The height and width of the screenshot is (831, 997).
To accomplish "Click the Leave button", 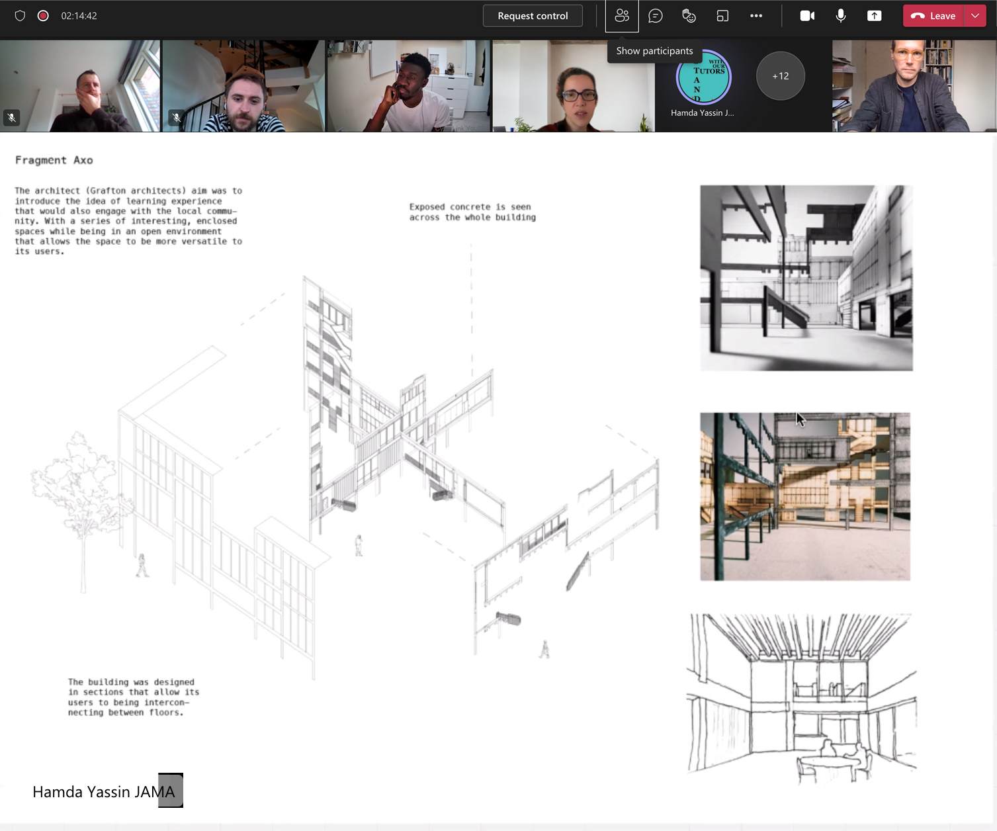I will pos(933,16).
